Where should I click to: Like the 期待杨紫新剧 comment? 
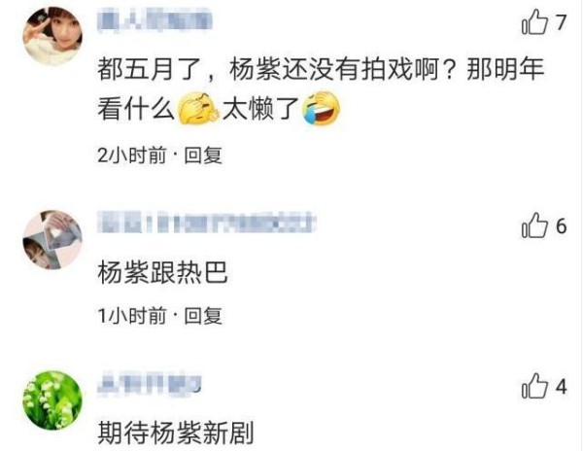(534, 386)
